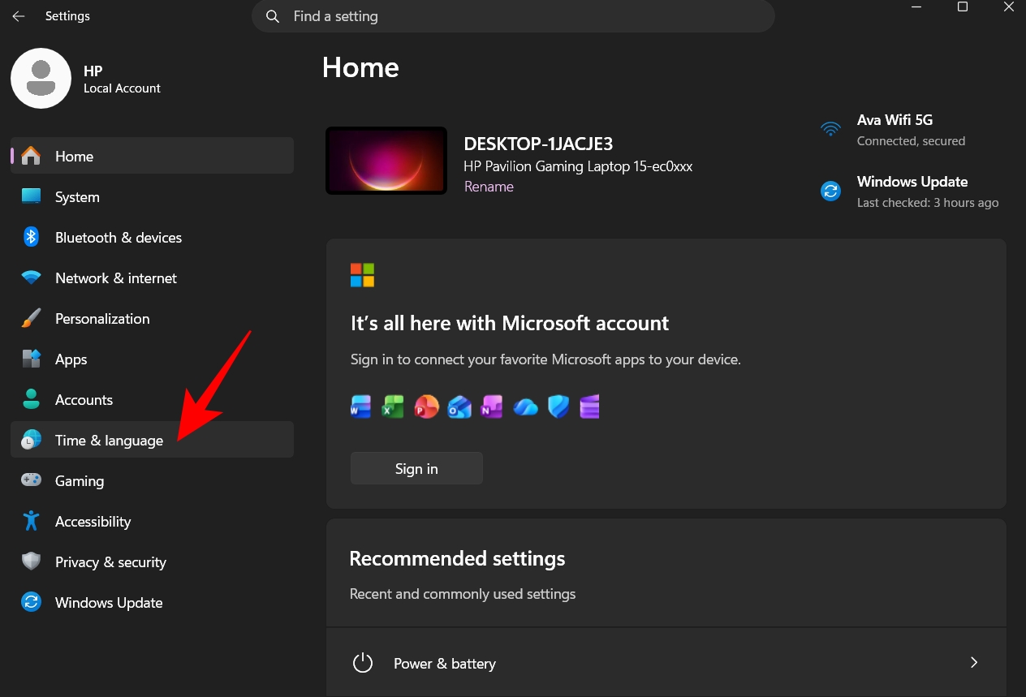This screenshot has height=697, width=1026.
Task: Click the purple Clipchamp app icon
Action: pos(589,407)
